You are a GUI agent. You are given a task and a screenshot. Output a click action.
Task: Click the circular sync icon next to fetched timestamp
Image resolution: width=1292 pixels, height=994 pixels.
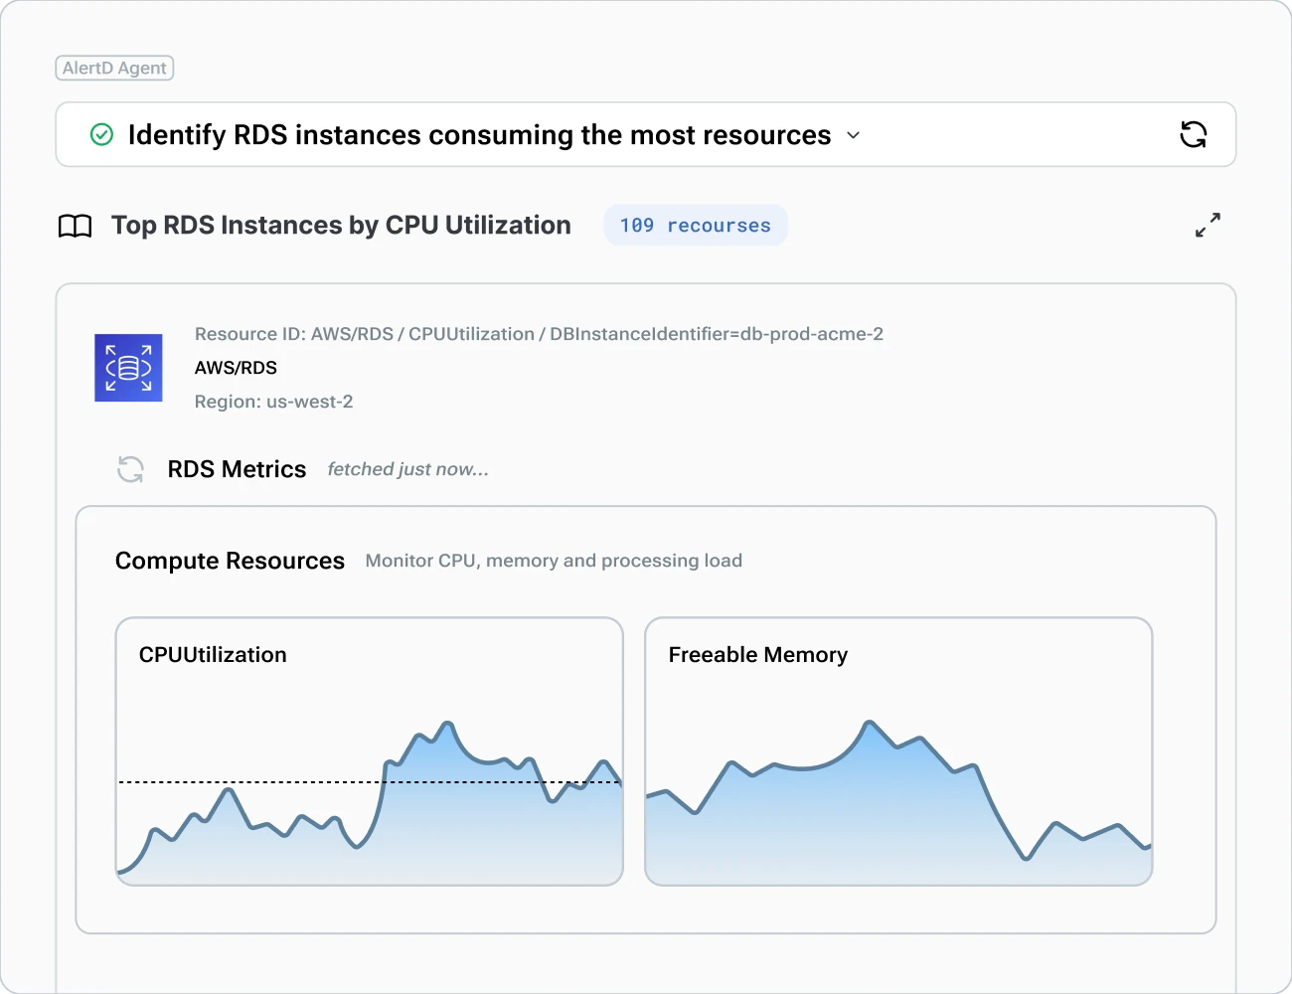pos(130,468)
